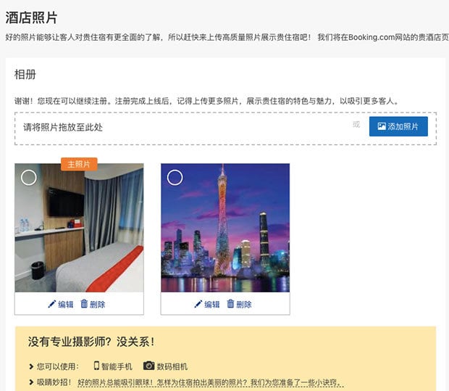Click the camera icon beside 数码相机

click(148, 366)
